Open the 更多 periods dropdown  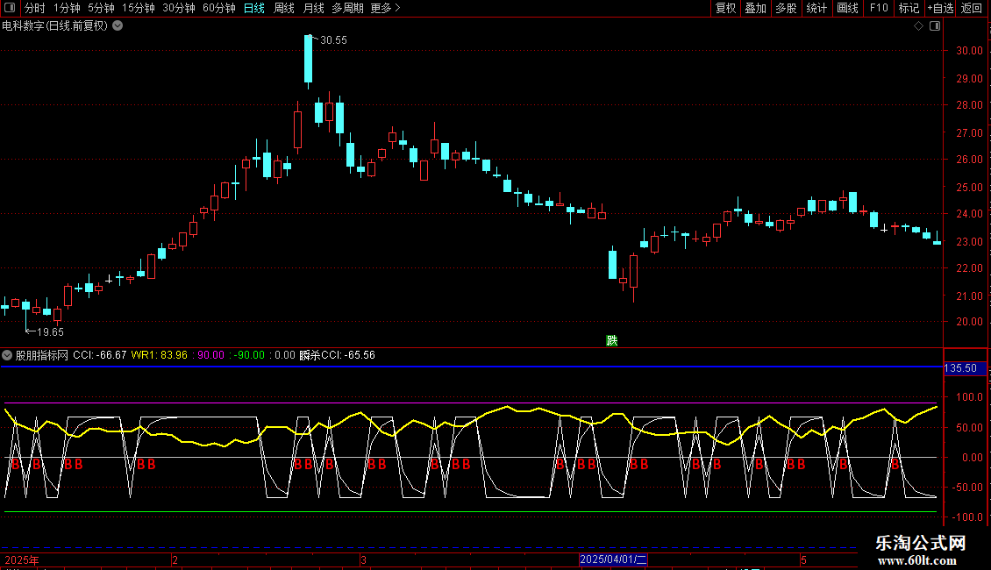pyautogui.click(x=385, y=9)
